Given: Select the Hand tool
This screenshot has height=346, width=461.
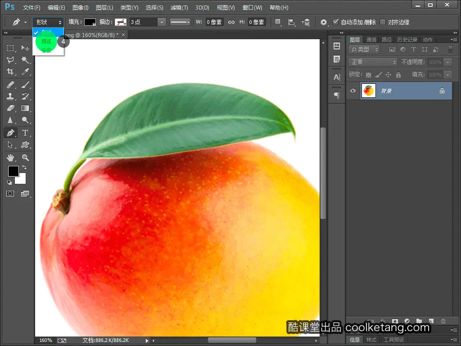Looking at the screenshot, I should pos(10,158).
